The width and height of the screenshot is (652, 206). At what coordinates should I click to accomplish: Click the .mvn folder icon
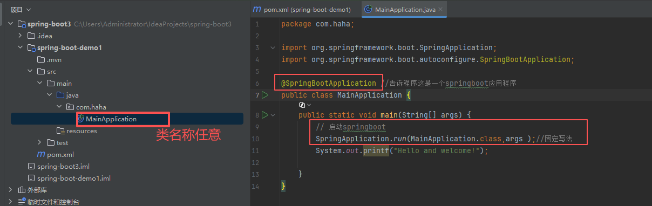[41, 59]
